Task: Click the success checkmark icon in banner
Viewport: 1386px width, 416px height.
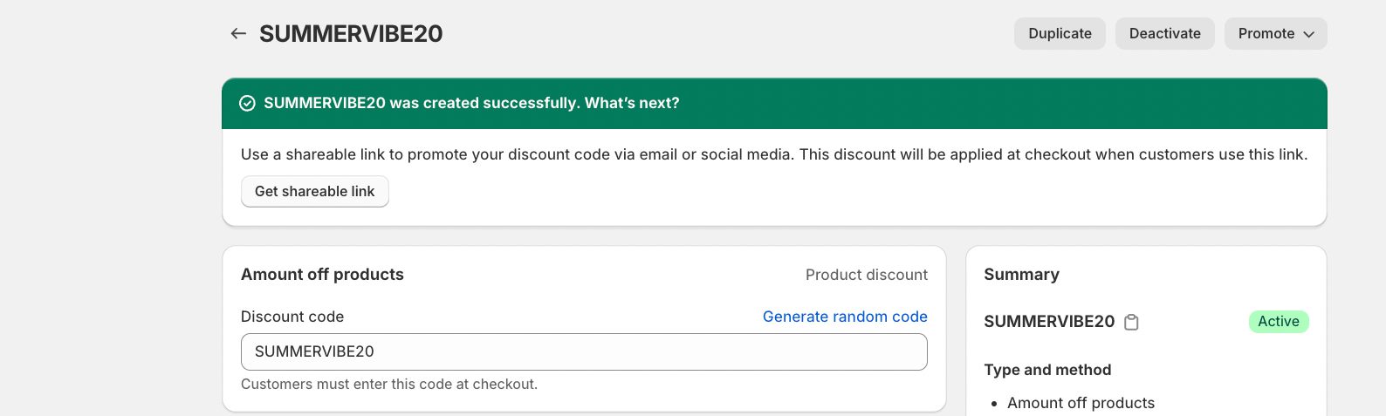Action: click(x=247, y=103)
